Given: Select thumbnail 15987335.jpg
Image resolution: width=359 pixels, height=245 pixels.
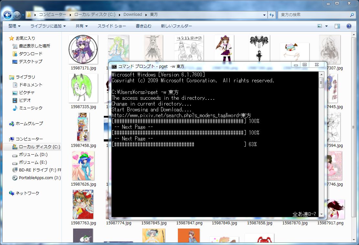Looking at the screenshot, I should coord(83,88).
